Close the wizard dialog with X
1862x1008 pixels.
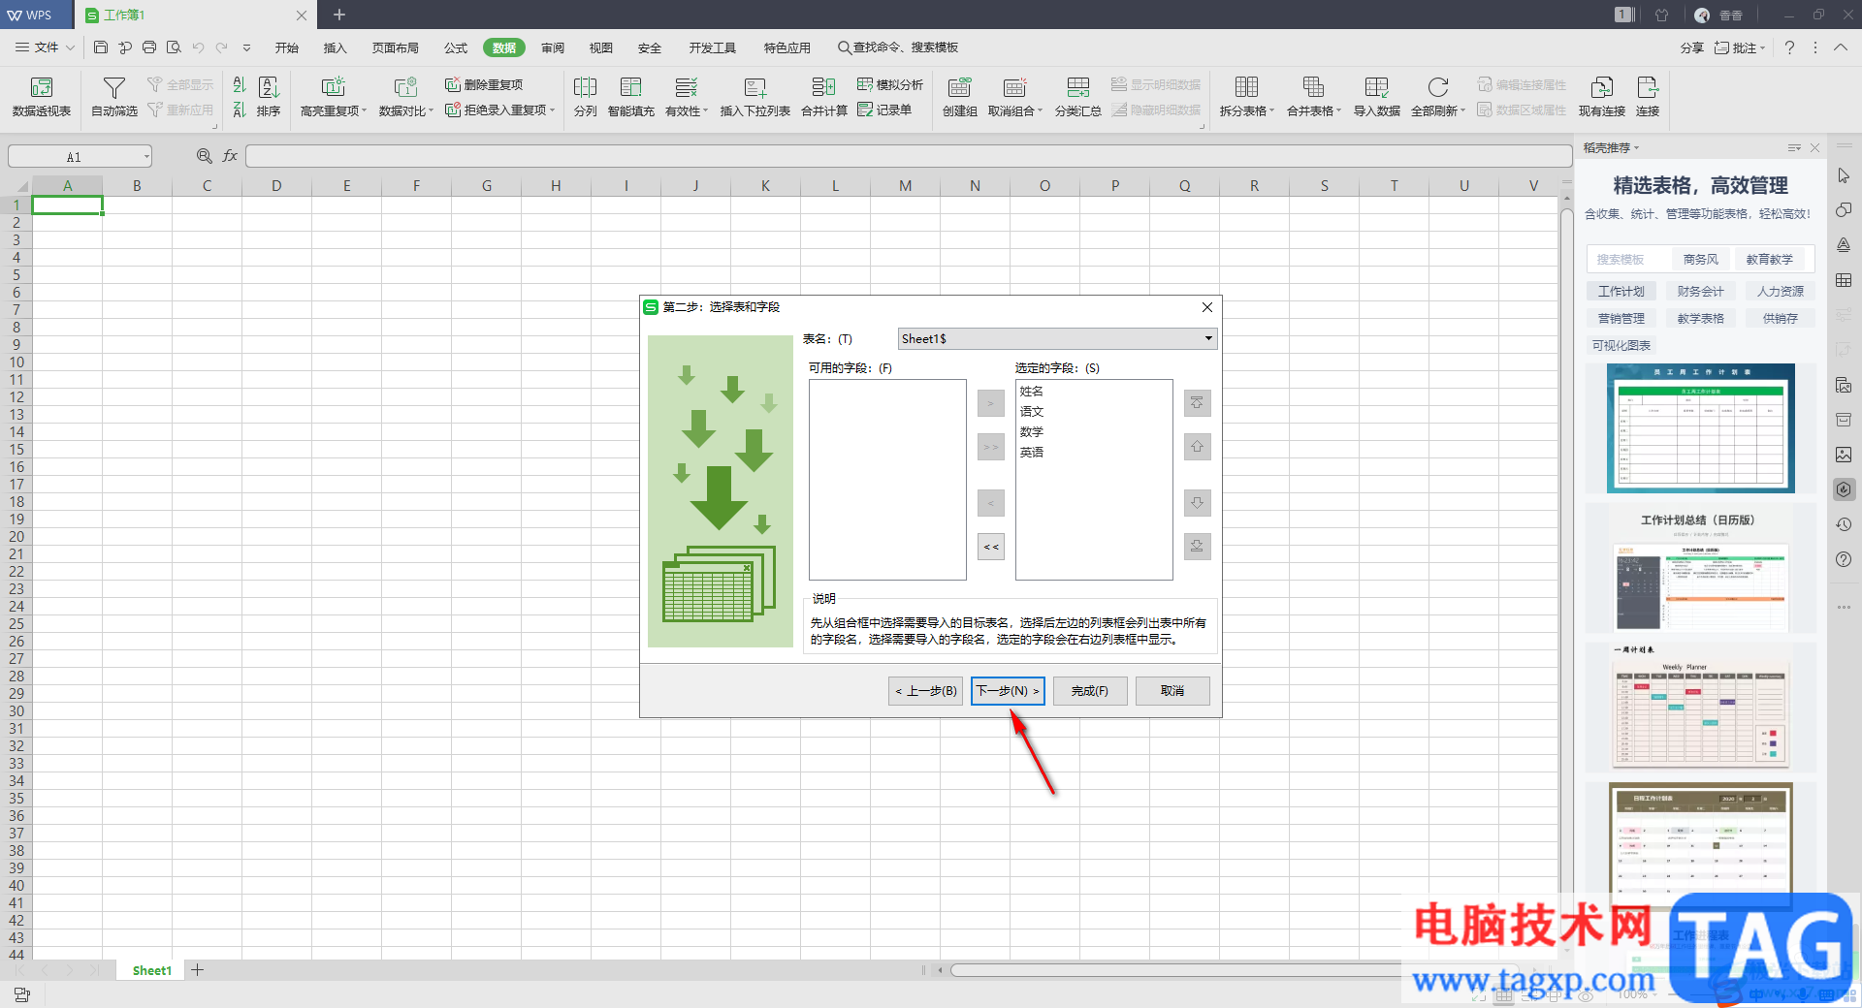click(1207, 307)
